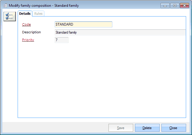Click the Priority link label

pos(28,40)
